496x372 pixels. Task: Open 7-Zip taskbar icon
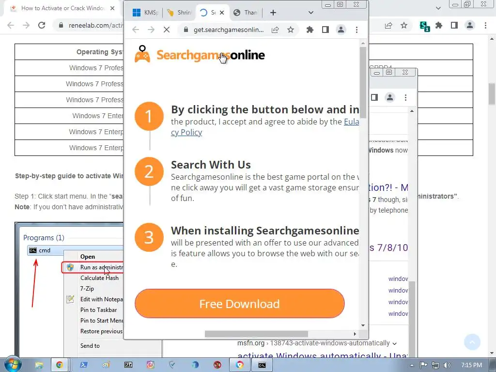[x=128, y=365]
